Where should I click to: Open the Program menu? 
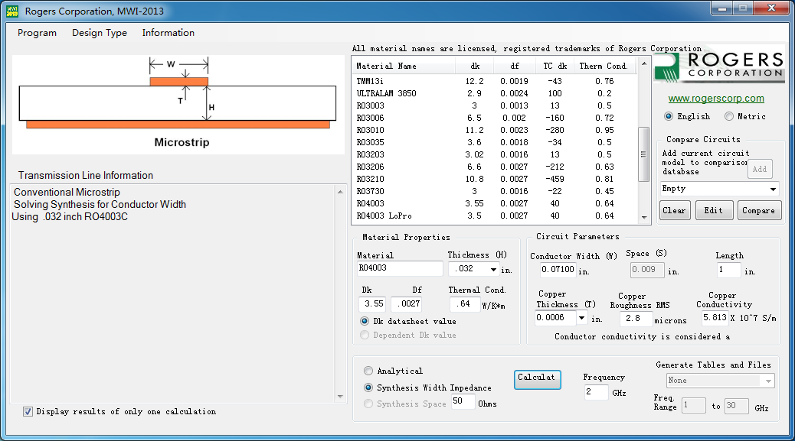click(x=37, y=33)
